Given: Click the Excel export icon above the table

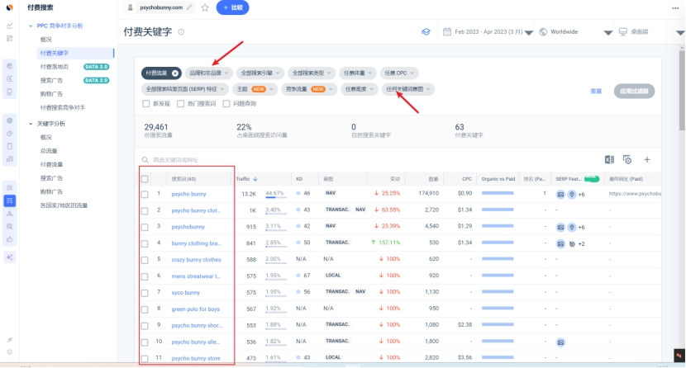Looking at the screenshot, I should (609, 159).
